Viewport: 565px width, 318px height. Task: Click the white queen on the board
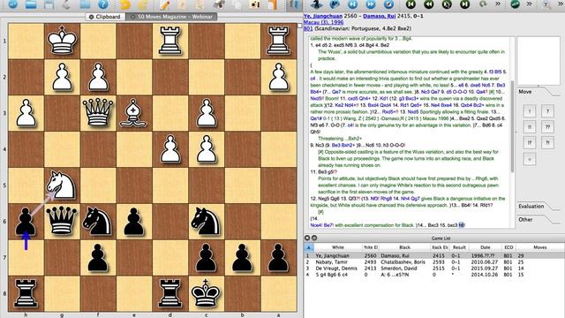pyautogui.click(x=98, y=112)
